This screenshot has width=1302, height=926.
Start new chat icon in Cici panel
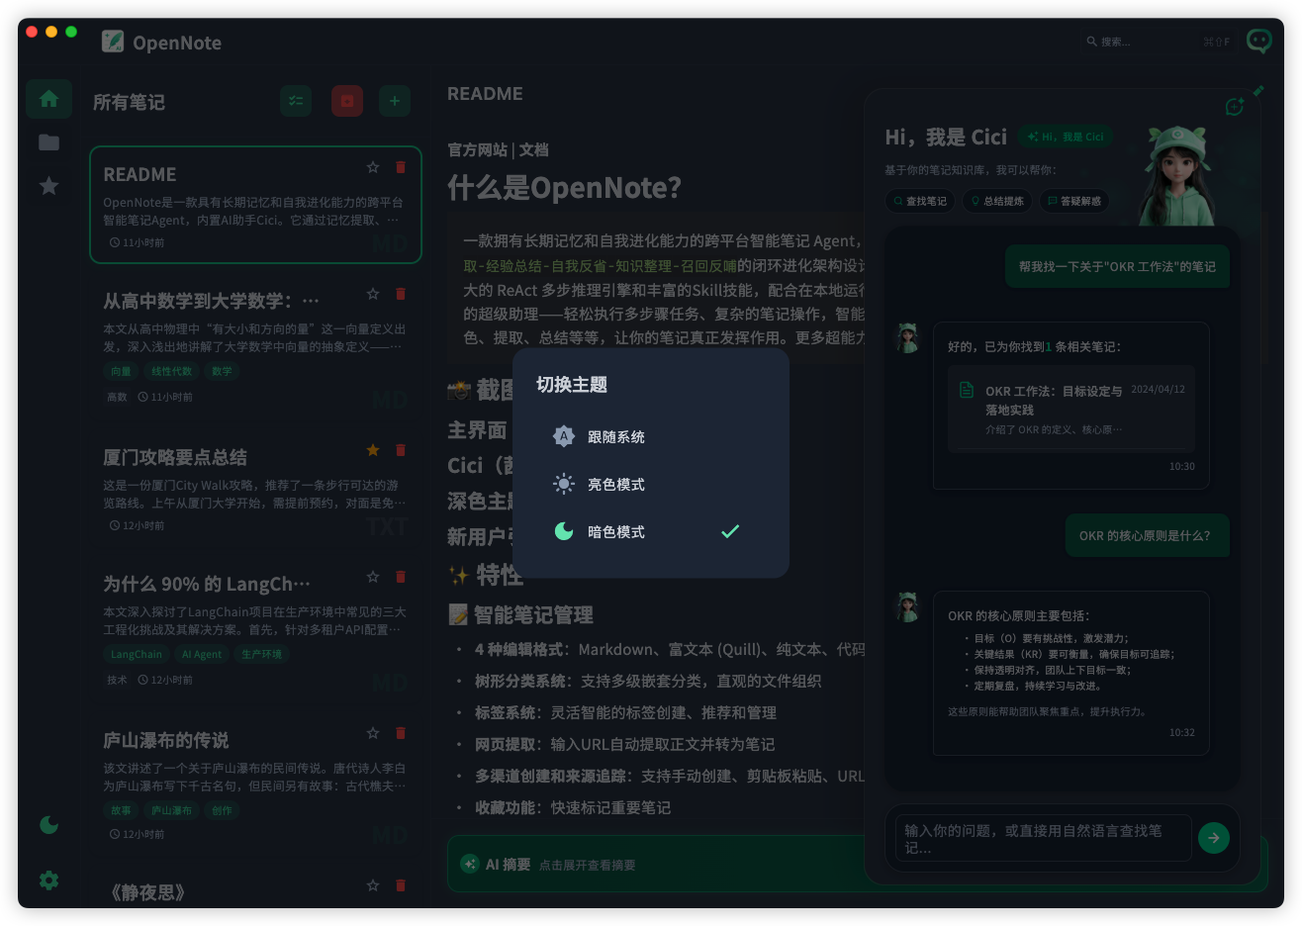click(x=1234, y=107)
